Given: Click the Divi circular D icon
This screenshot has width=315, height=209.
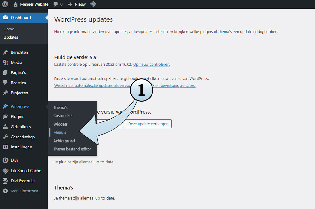Looking at the screenshot, I should (5, 160).
